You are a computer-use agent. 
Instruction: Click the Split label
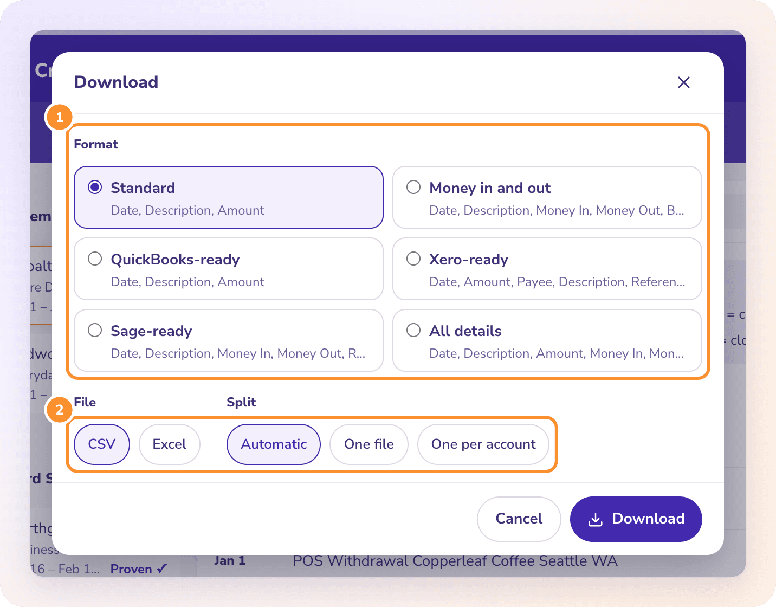click(x=241, y=402)
